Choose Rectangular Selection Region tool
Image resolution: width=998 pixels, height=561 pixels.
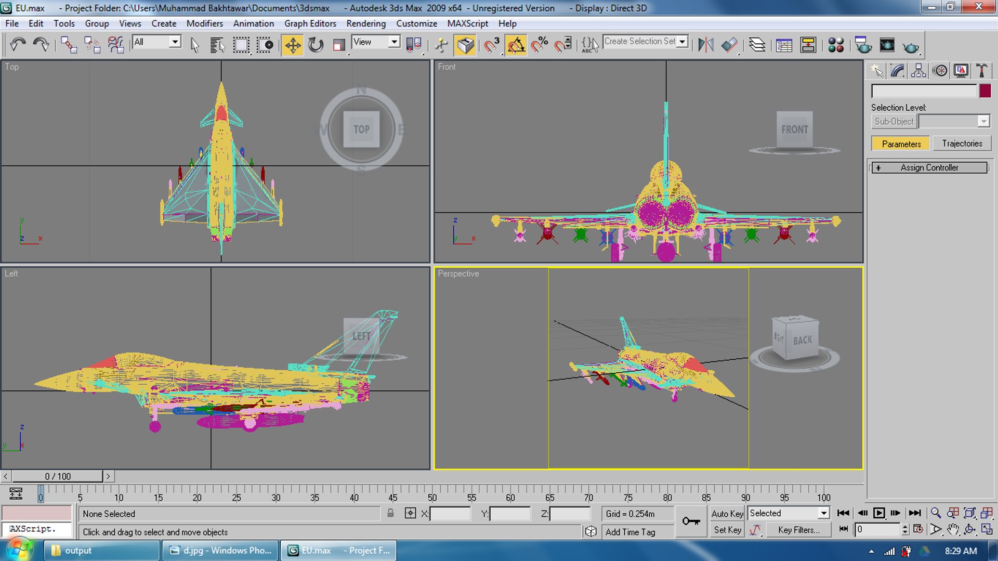(241, 45)
